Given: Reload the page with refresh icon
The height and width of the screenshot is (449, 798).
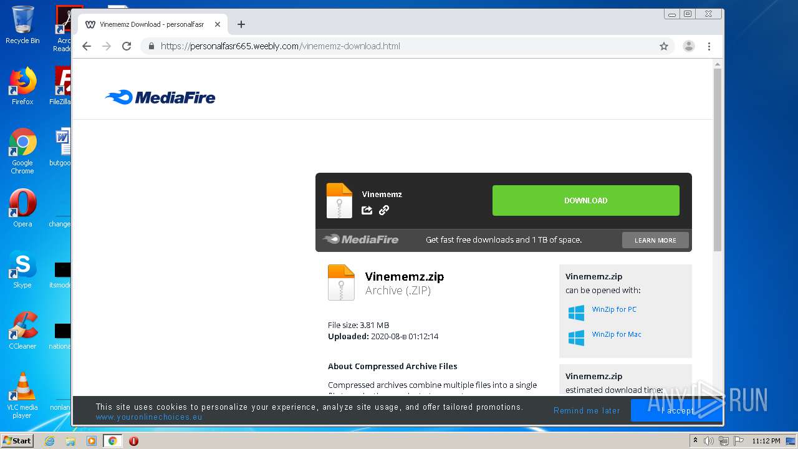Looking at the screenshot, I should pos(127,46).
